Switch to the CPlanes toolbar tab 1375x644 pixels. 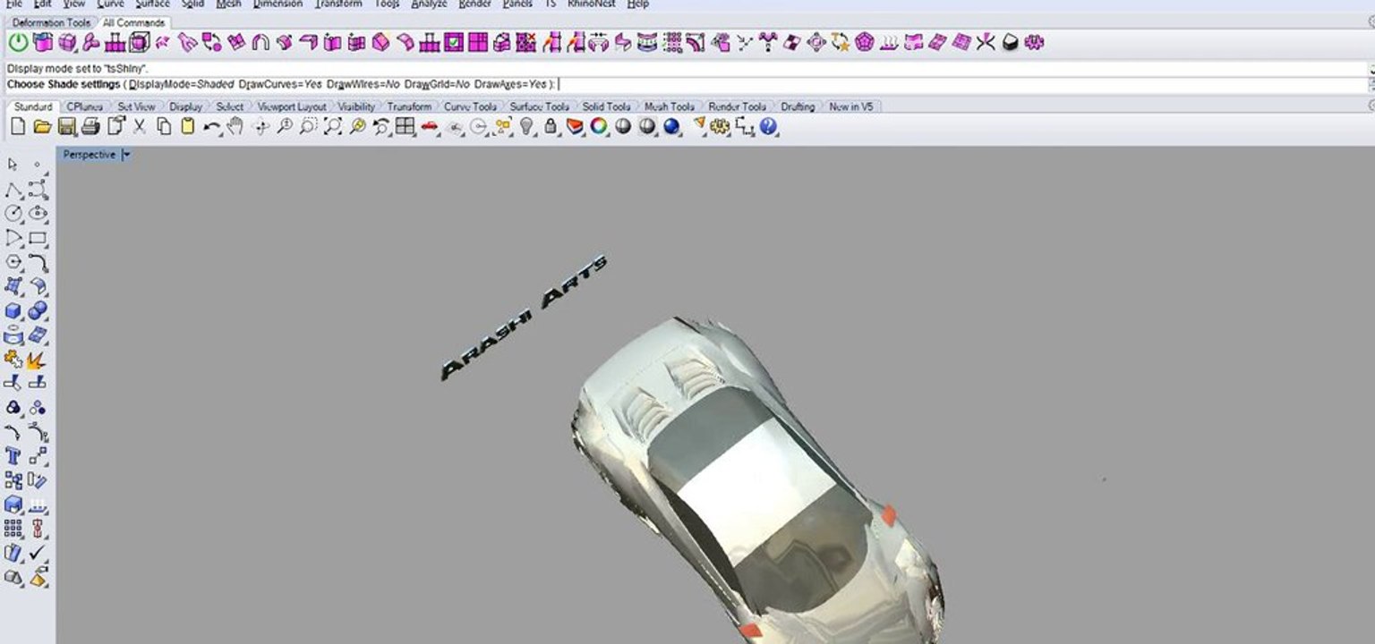[85, 106]
